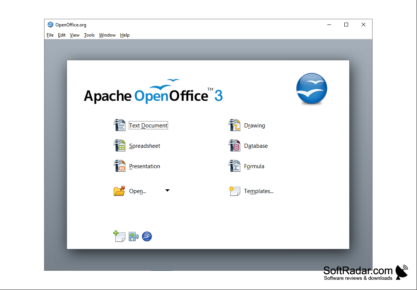Create a new Spreadsheet

[145, 146]
